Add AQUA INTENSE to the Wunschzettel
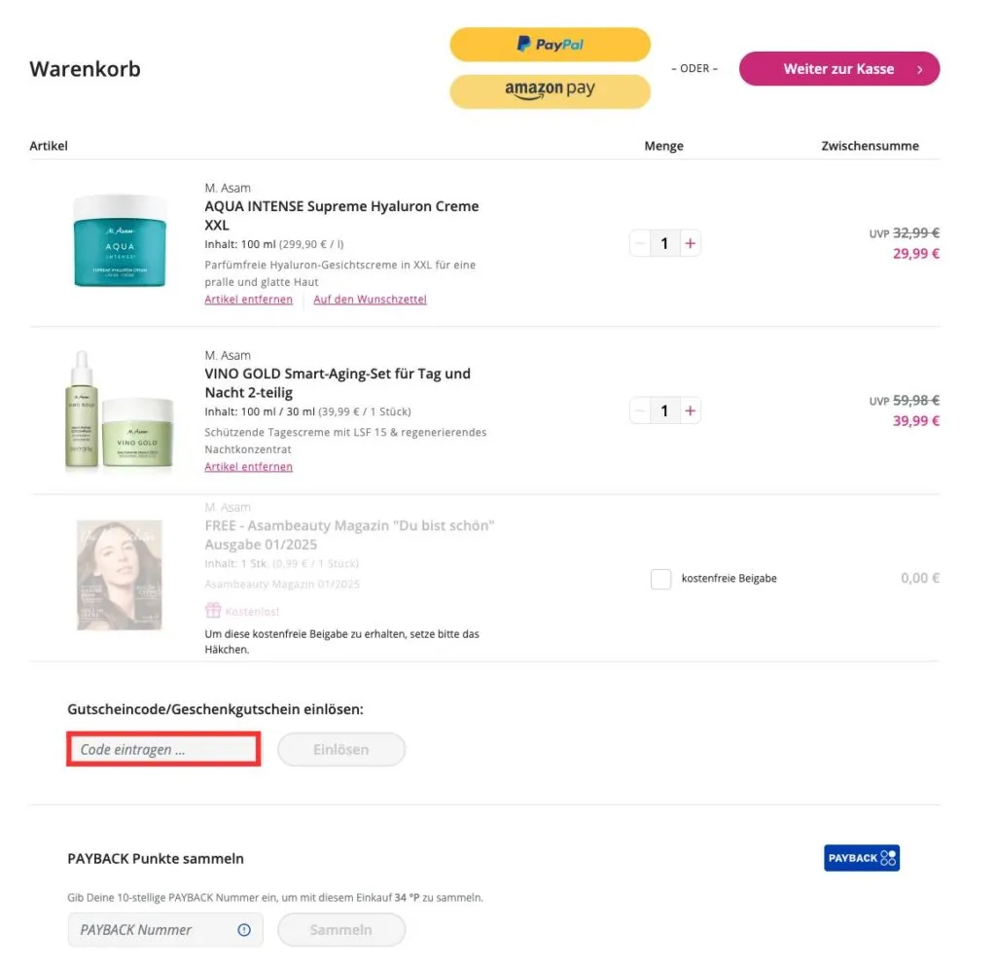996x964 pixels. pyautogui.click(x=370, y=299)
